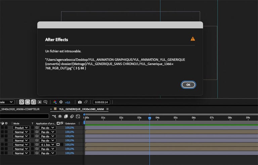Enable the motion blur icon
The image size is (258, 165).
72,116
